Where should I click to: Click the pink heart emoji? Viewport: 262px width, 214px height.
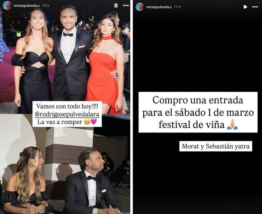pos(94,122)
